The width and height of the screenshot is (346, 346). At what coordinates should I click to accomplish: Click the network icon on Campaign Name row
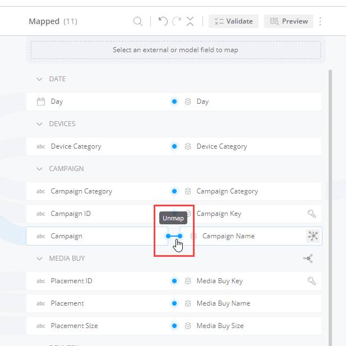313,236
